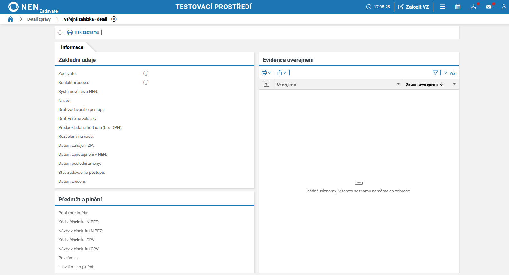Click the clock icon in the header

tap(369, 7)
